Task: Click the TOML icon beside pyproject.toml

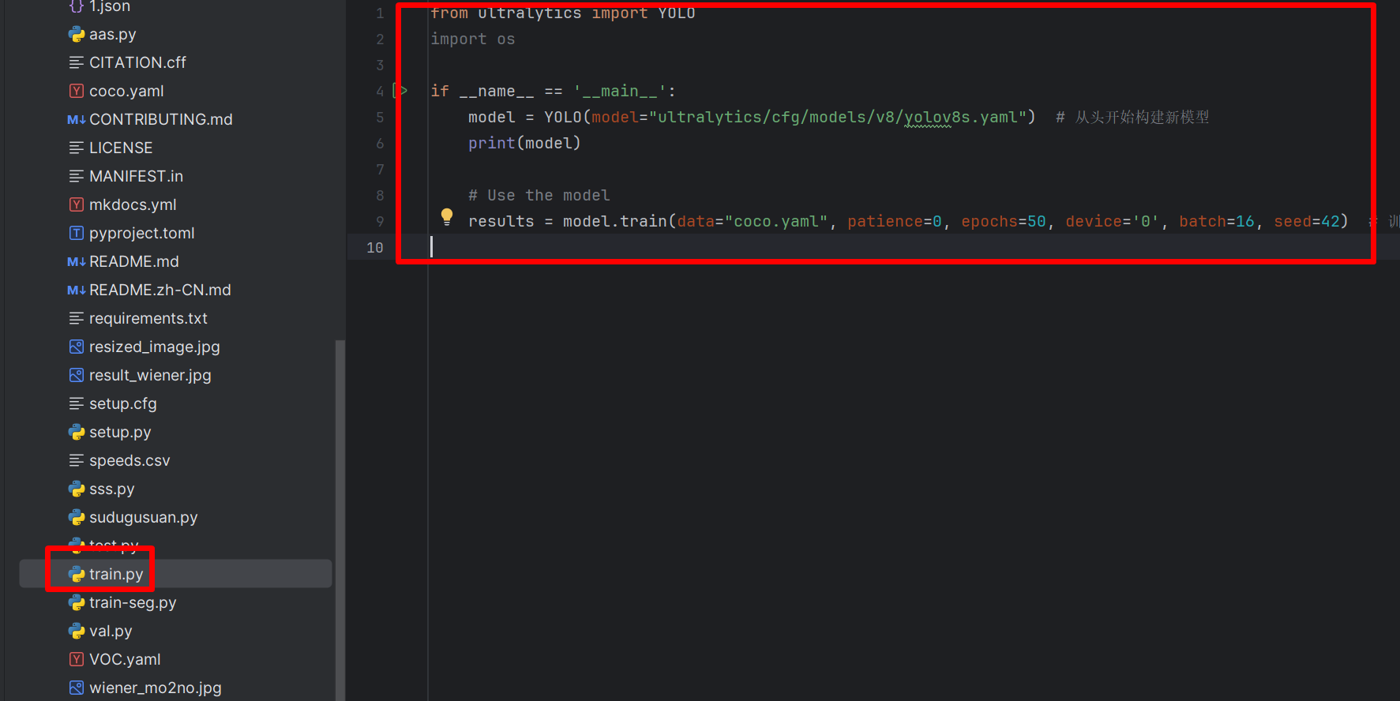Action: (77, 233)
